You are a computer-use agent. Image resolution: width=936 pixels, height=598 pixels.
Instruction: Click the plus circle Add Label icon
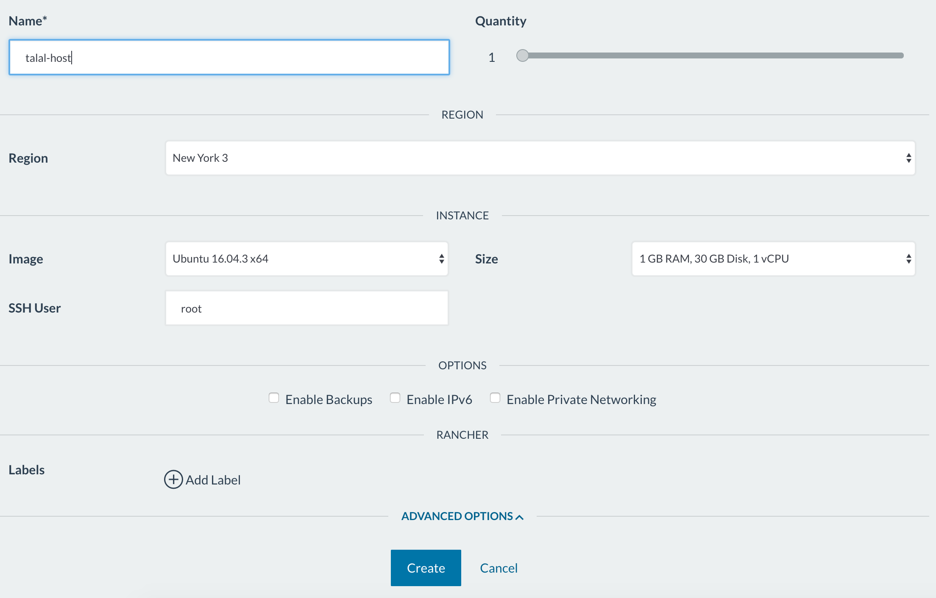coord(173,479)
